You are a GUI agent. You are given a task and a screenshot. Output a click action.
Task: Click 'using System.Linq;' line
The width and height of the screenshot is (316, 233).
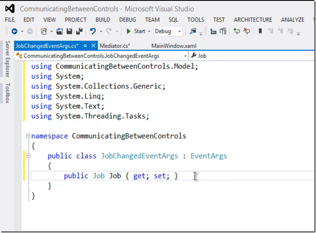[x=68, y=96]
